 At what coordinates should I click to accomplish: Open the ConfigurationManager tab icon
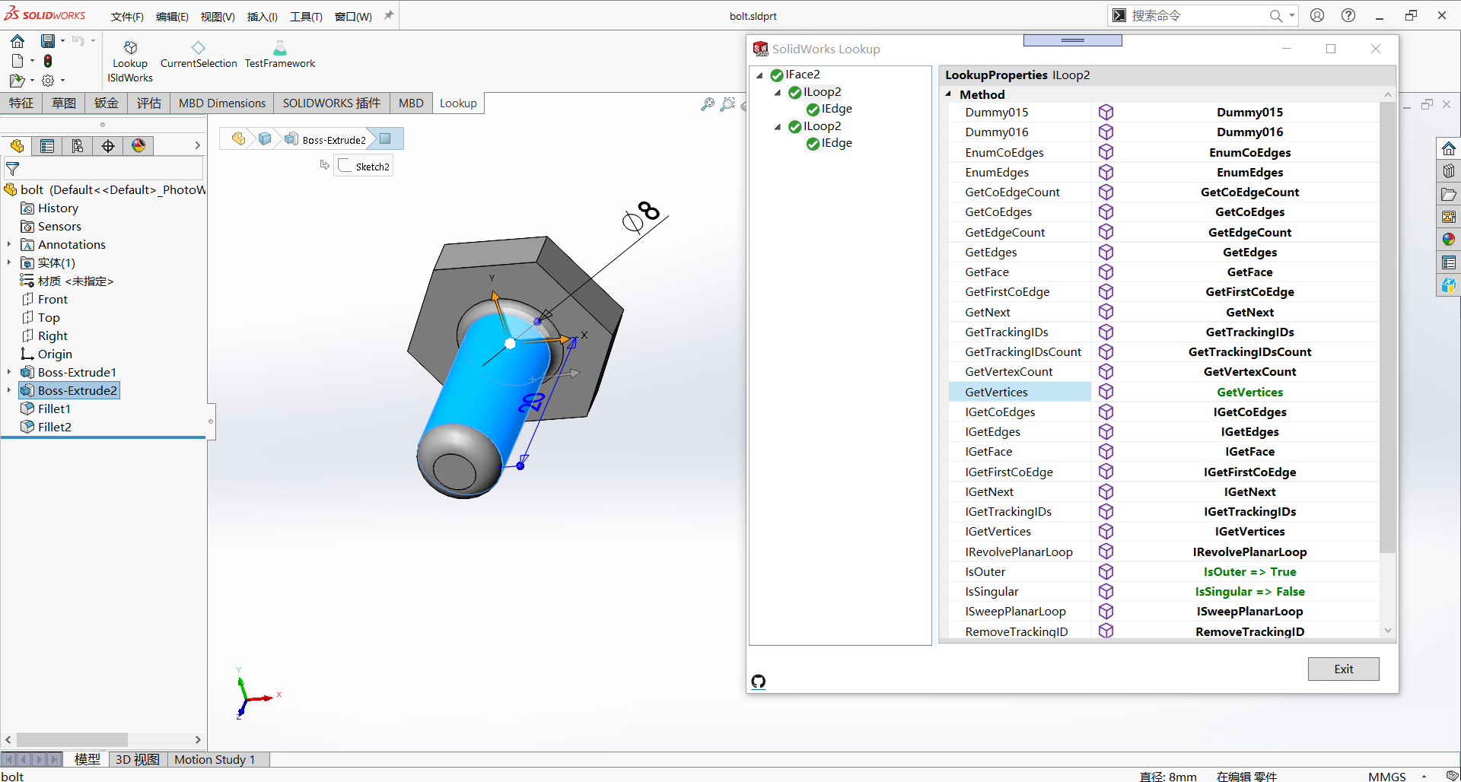point(78,146)
